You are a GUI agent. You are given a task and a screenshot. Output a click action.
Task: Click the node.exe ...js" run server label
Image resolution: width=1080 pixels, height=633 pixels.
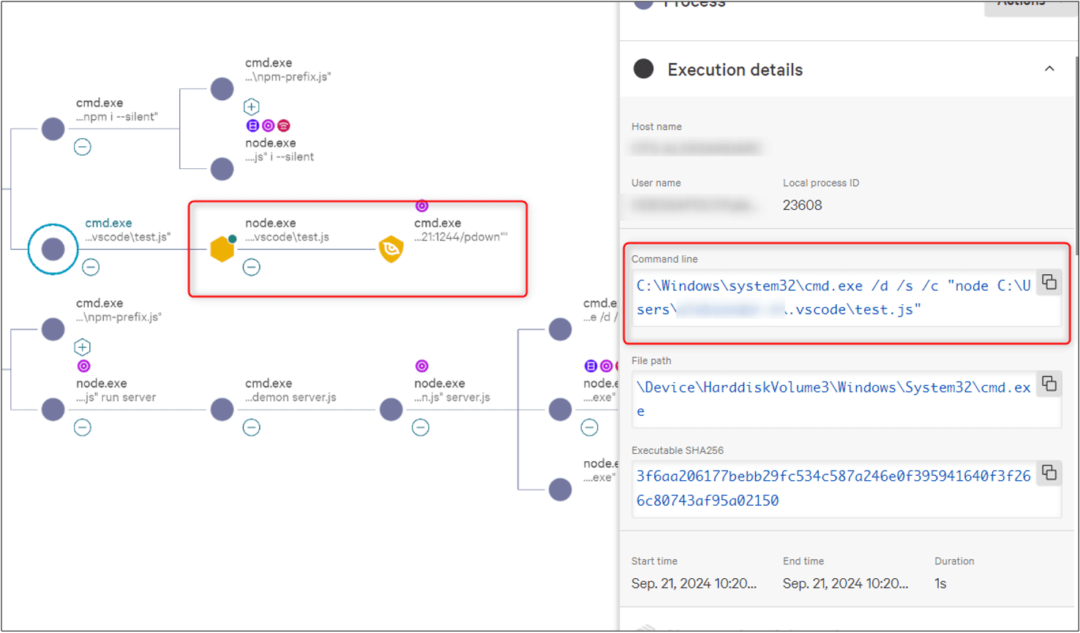tap(116, 390)
